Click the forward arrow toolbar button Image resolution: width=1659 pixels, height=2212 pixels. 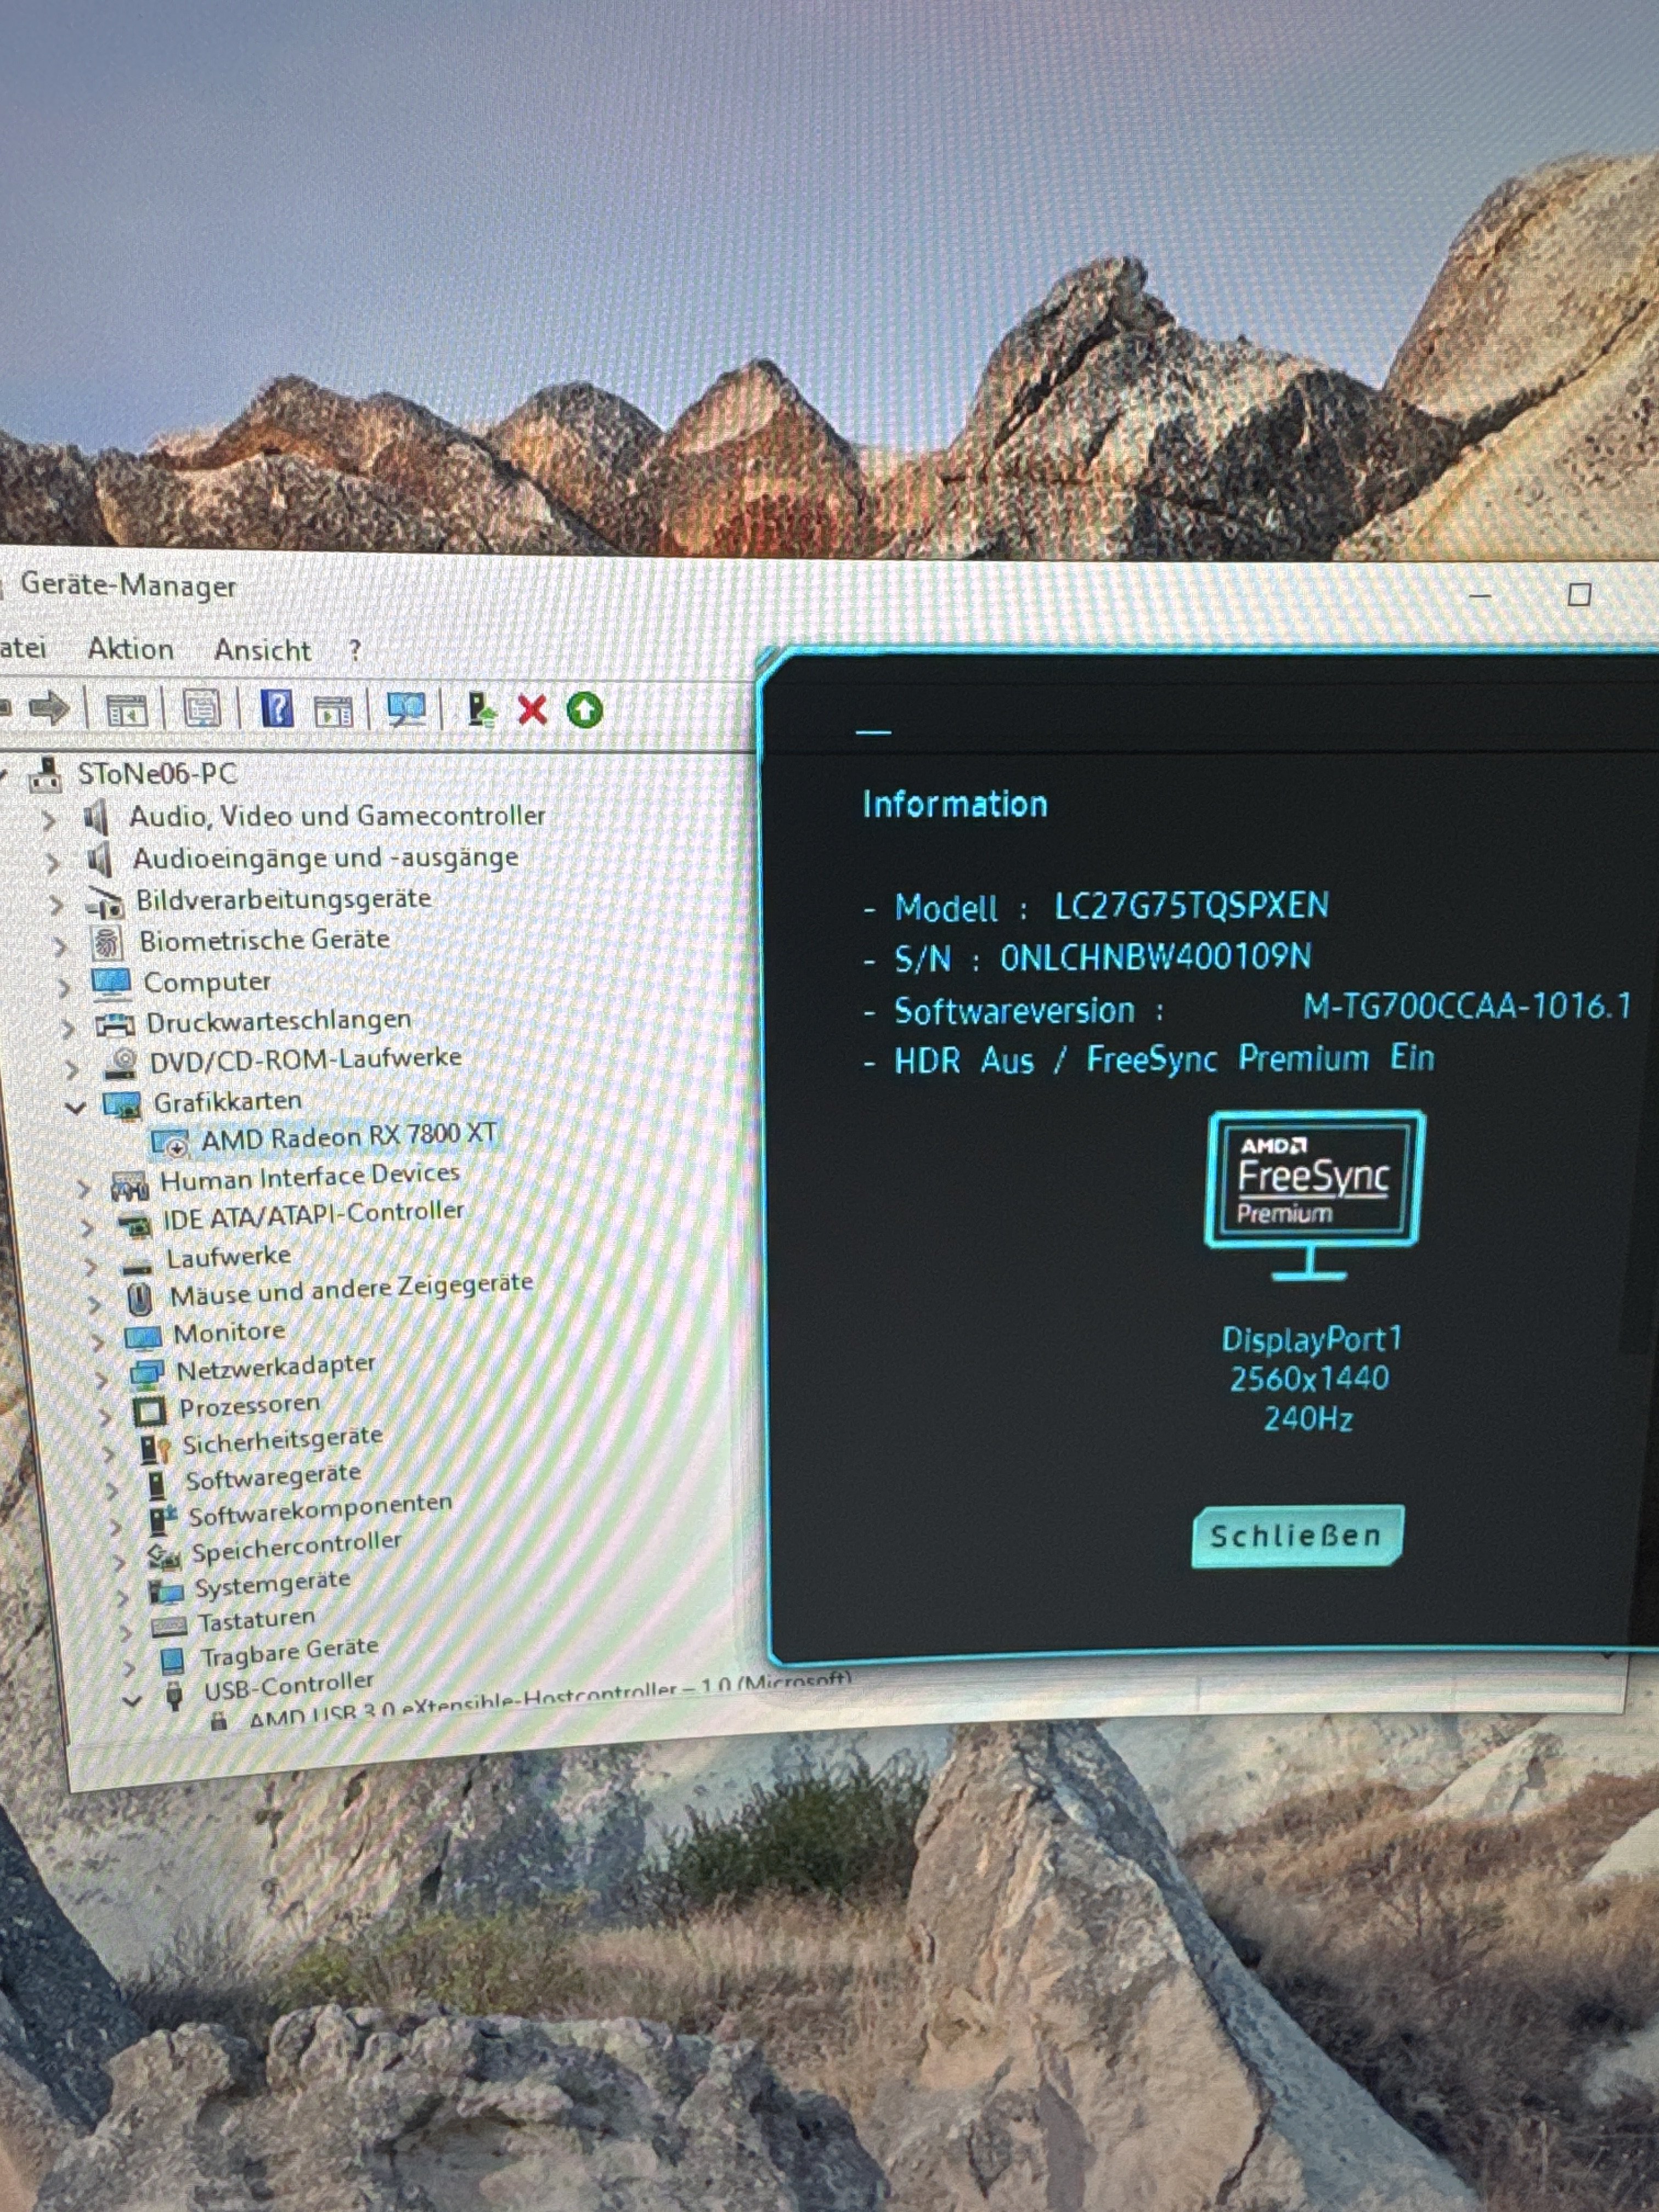point(48,708)
